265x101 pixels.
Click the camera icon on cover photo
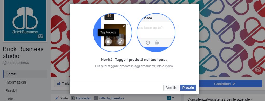tap(258, 69)
